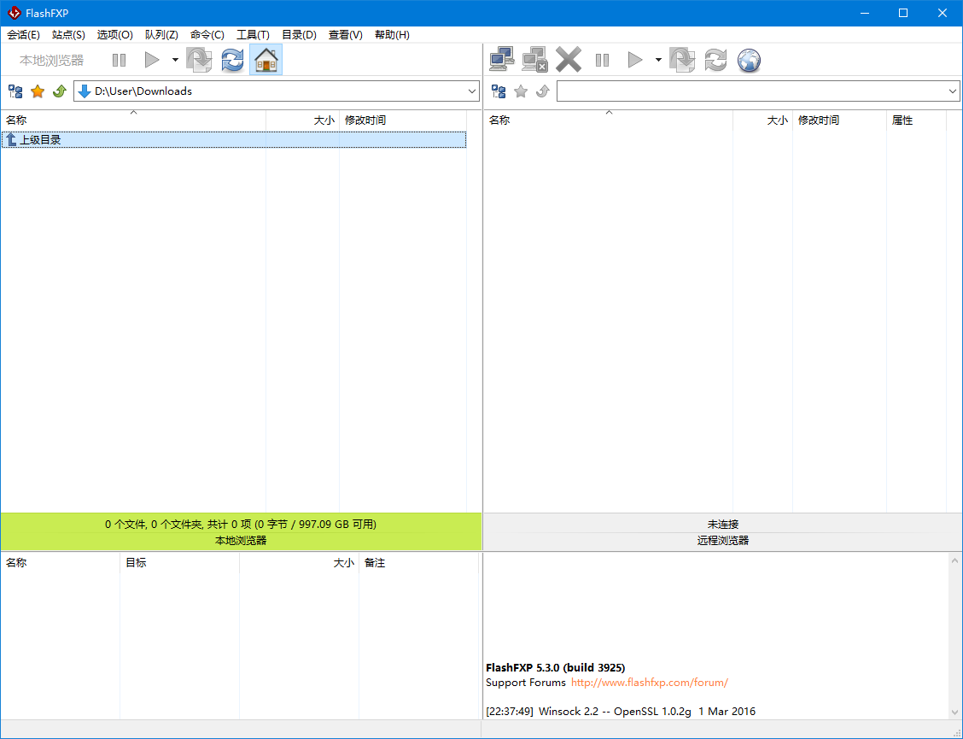
Task: Maximize the FlashFXP window
Action: [903, 13]
